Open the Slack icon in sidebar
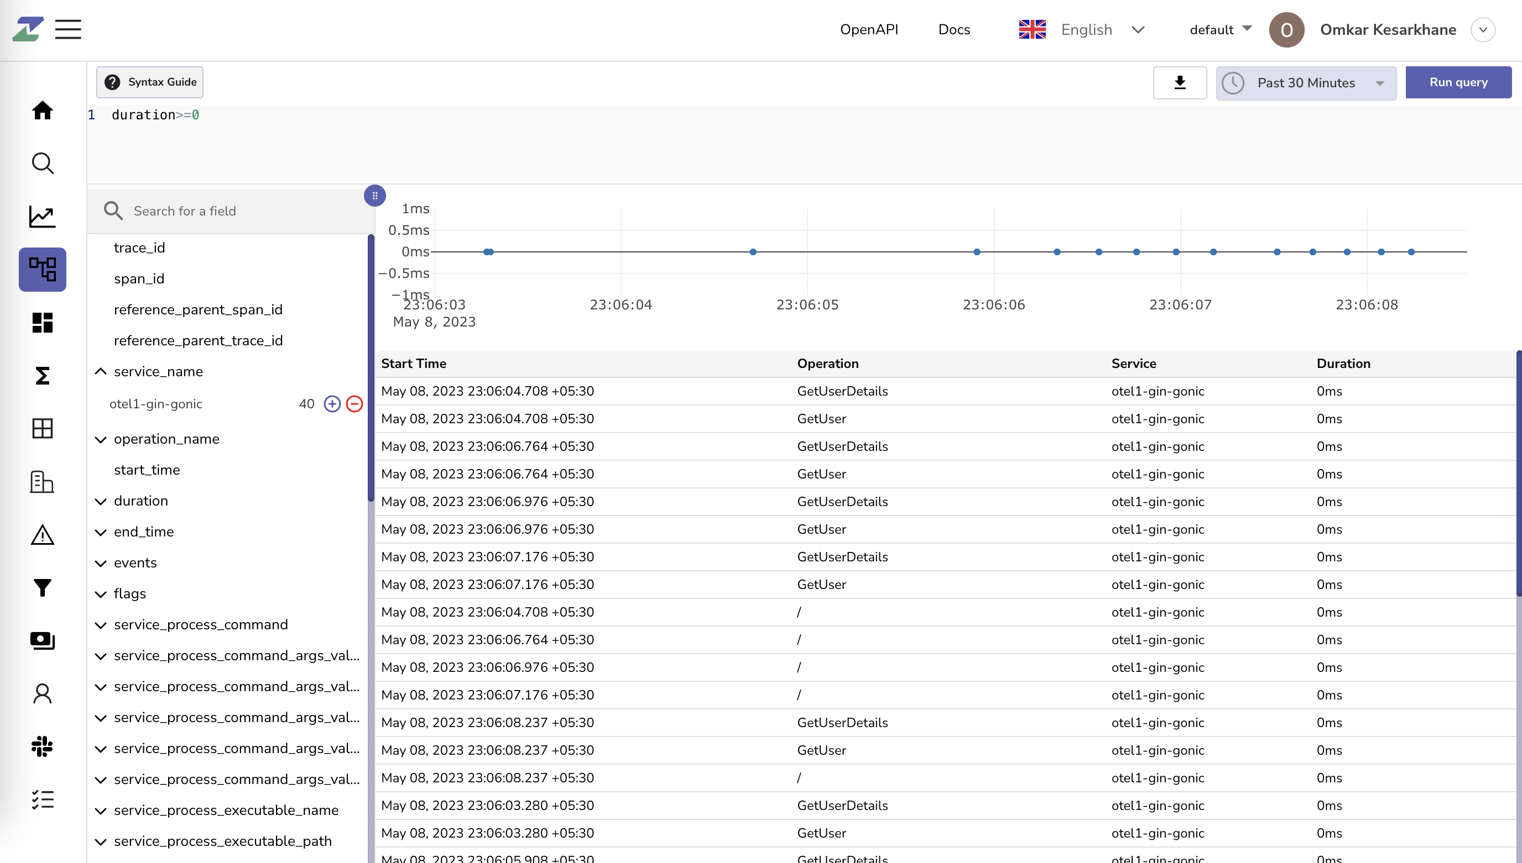 tap(42, 746)
